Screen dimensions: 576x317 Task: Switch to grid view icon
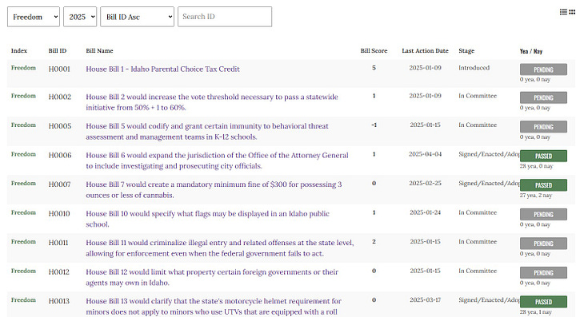click(x=572, y=12)
